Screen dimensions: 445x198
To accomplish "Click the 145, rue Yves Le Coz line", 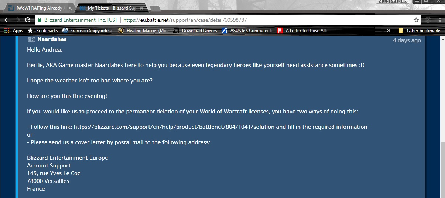I will [x=54, y=173].
